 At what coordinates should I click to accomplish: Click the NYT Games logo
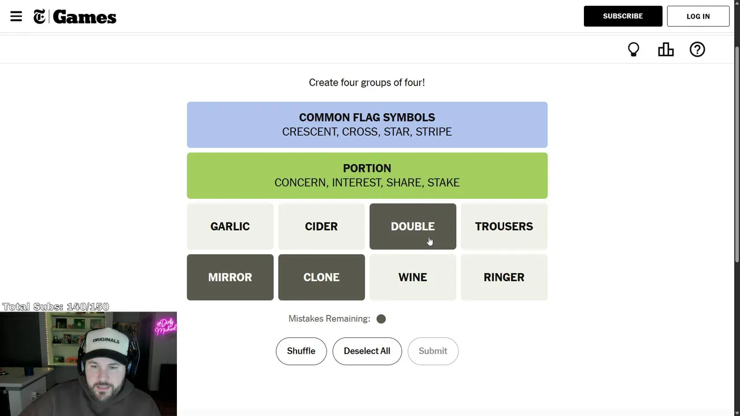pyautogui.click(x=75, y=17)
